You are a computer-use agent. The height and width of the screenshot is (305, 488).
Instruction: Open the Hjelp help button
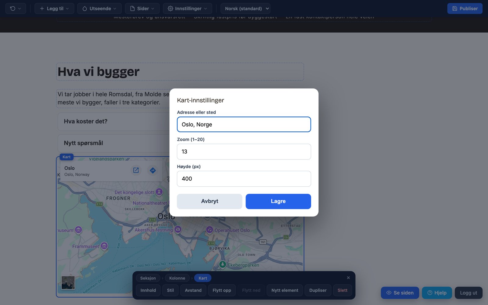[437, 293]
